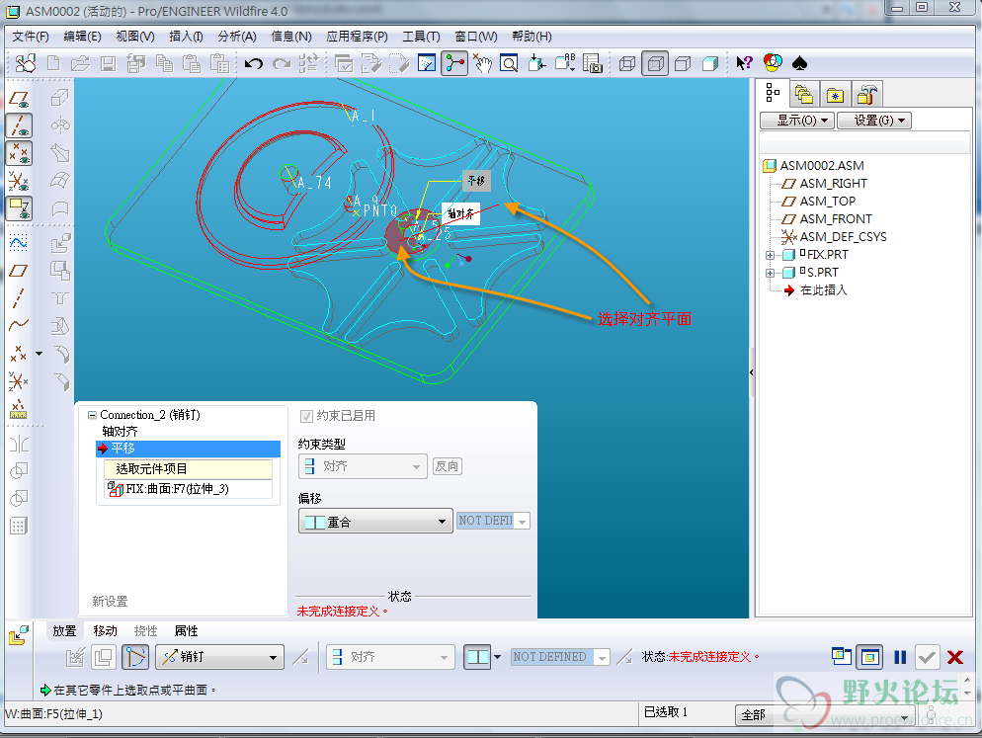Click the datum curve creation tool

(x=19, y=324)
